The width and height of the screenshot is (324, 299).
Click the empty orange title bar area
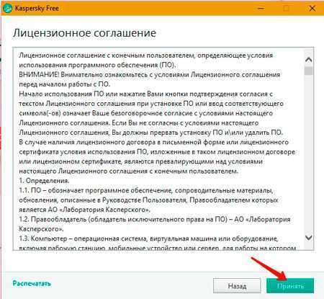pos(156,9)
